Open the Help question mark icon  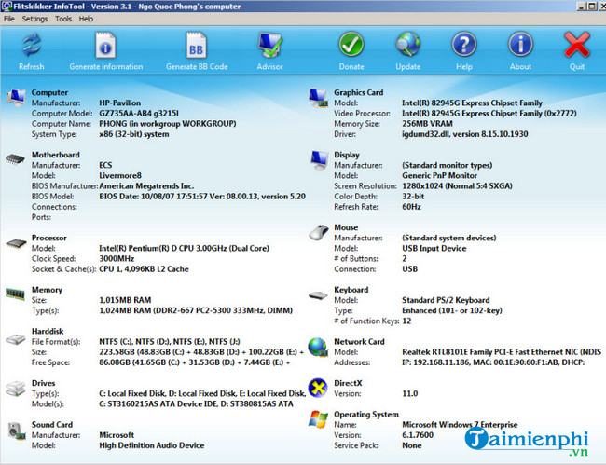(464, 45)
